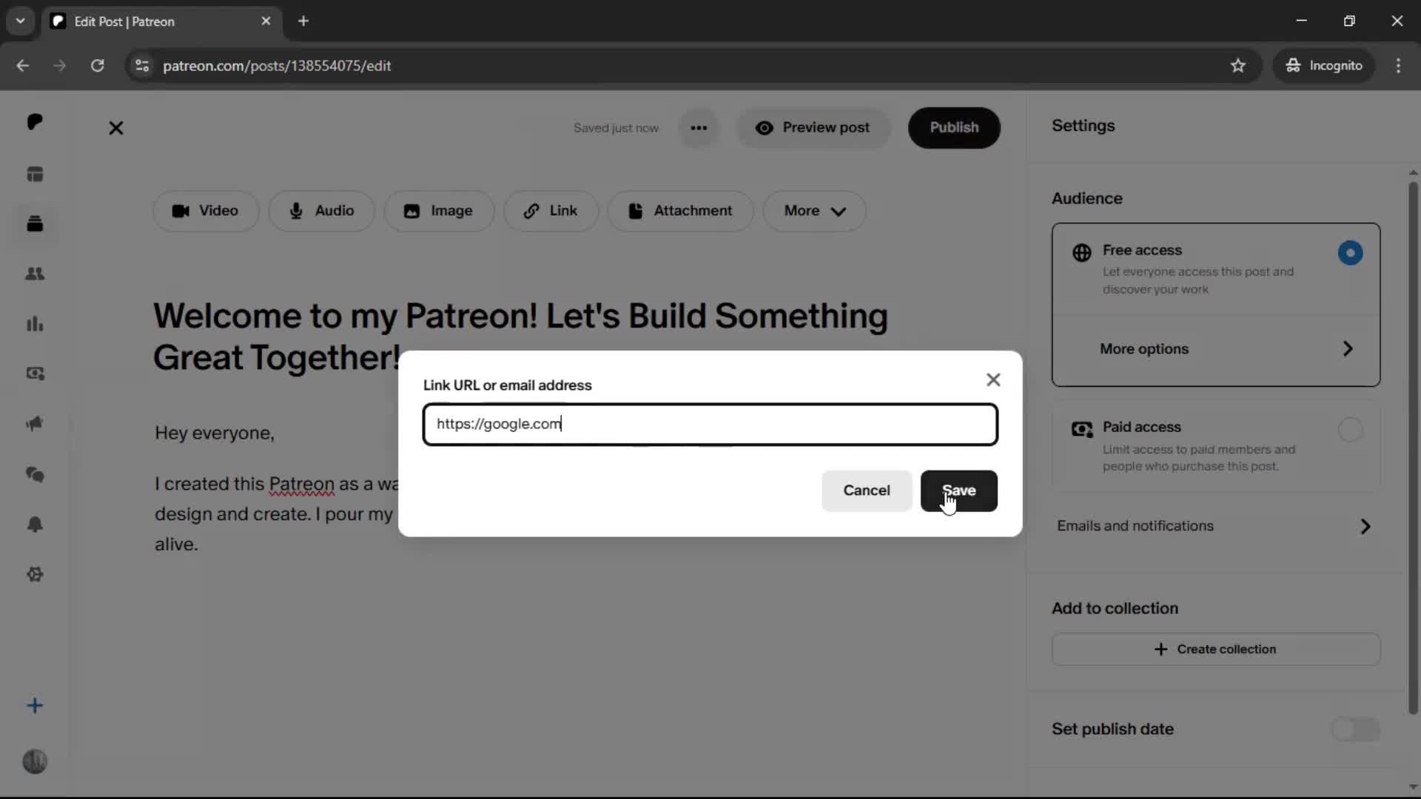
Task: Open the payouts money icon in the sidebar
Action: (x=35, y=374)
